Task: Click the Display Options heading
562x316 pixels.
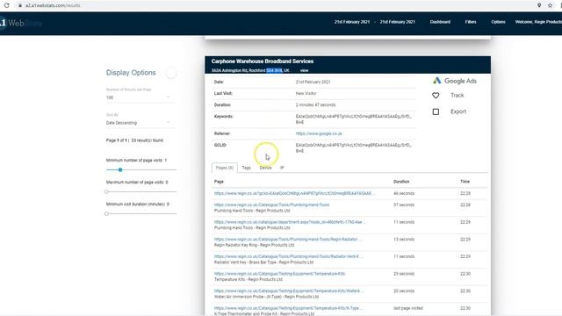Action: 131,73
